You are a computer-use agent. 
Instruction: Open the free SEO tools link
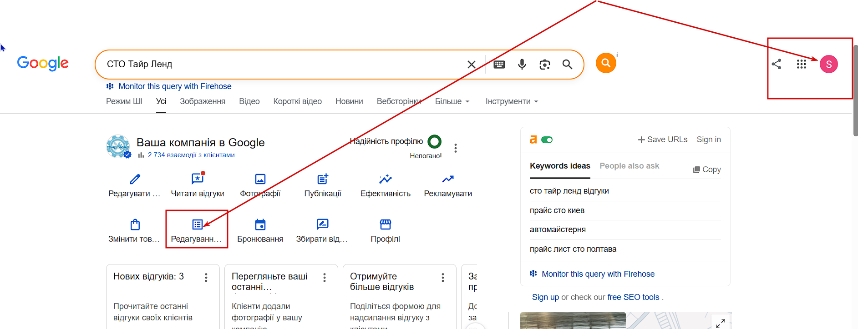click(x=633, y=297)
